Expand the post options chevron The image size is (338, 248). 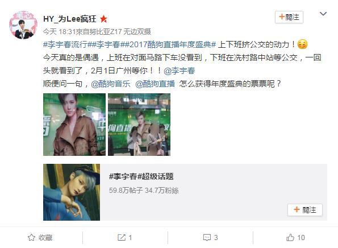323,14
